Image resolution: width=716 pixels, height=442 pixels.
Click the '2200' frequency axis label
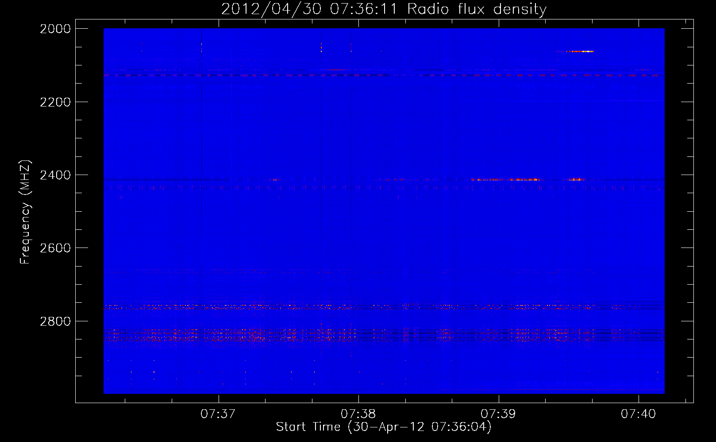click(x=55, y=102)
